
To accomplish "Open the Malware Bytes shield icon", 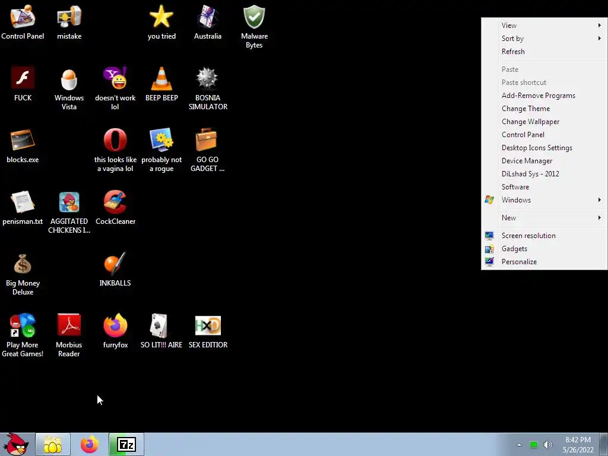I will pyautogui.click(x=254, y=26).
